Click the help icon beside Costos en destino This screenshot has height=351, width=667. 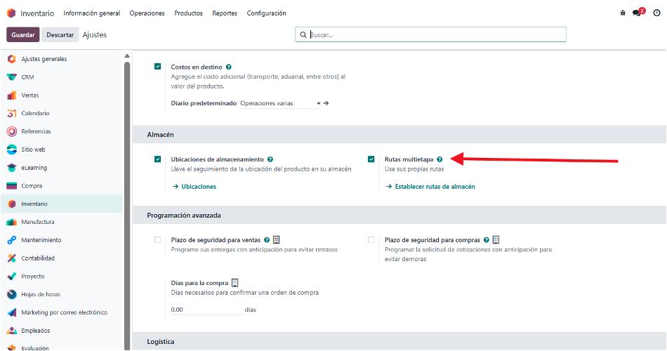[x=229, y=67]
